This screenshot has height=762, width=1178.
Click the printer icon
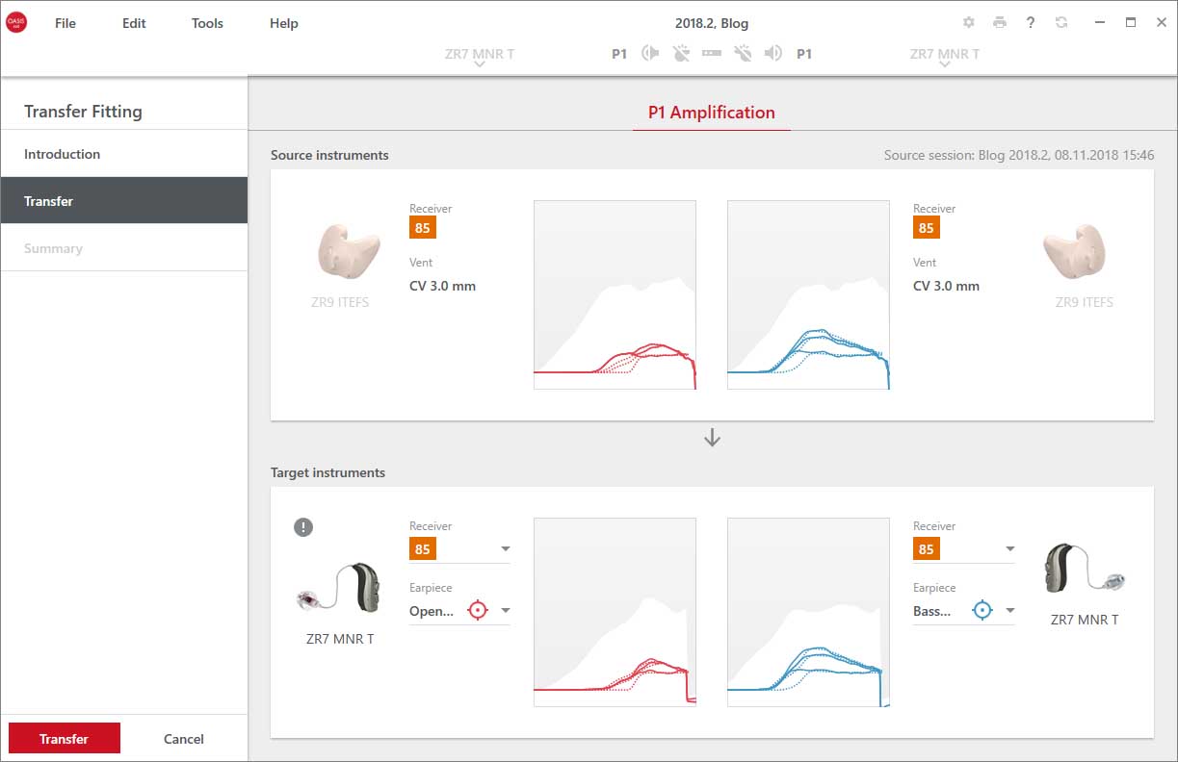(1000, 22)
